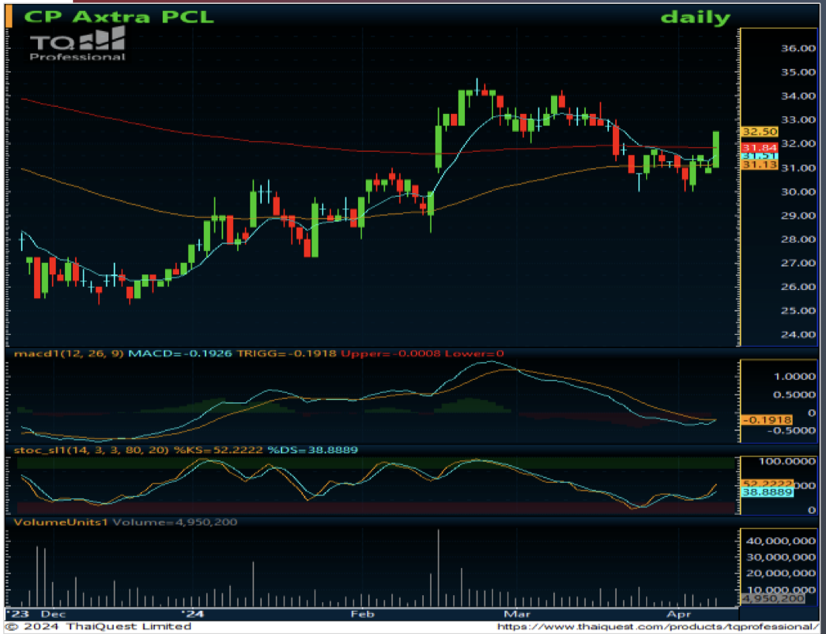The image size is (826, 634).
Task: Click the 35.00 price axis label
Action: pos(797,72)
